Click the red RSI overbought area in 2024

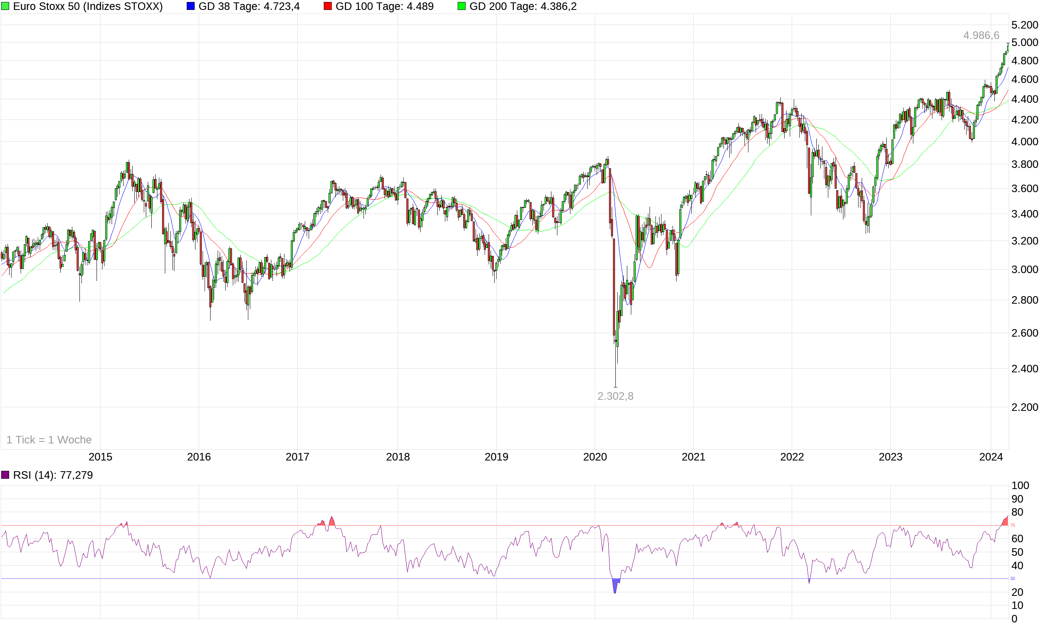point(1005,522)
